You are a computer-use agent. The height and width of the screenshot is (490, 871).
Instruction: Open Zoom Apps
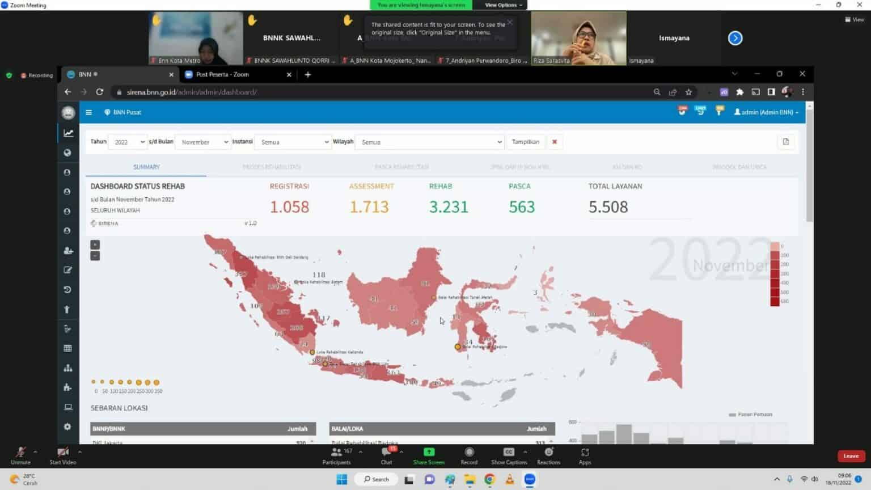[x=585, y=455]
